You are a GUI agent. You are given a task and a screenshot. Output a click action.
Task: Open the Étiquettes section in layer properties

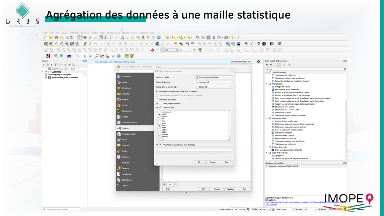coord(138,94)
